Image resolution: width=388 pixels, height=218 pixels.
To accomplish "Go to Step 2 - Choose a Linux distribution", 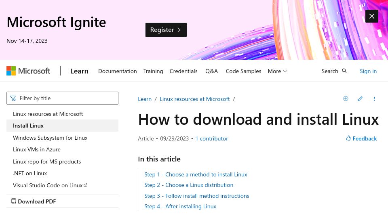I will [x=189, y=185].
